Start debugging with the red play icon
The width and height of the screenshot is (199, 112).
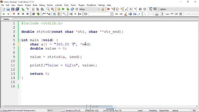109,9
